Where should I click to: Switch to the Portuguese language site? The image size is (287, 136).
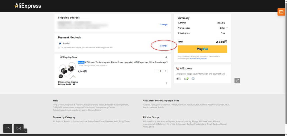click(x=156, y=105)
